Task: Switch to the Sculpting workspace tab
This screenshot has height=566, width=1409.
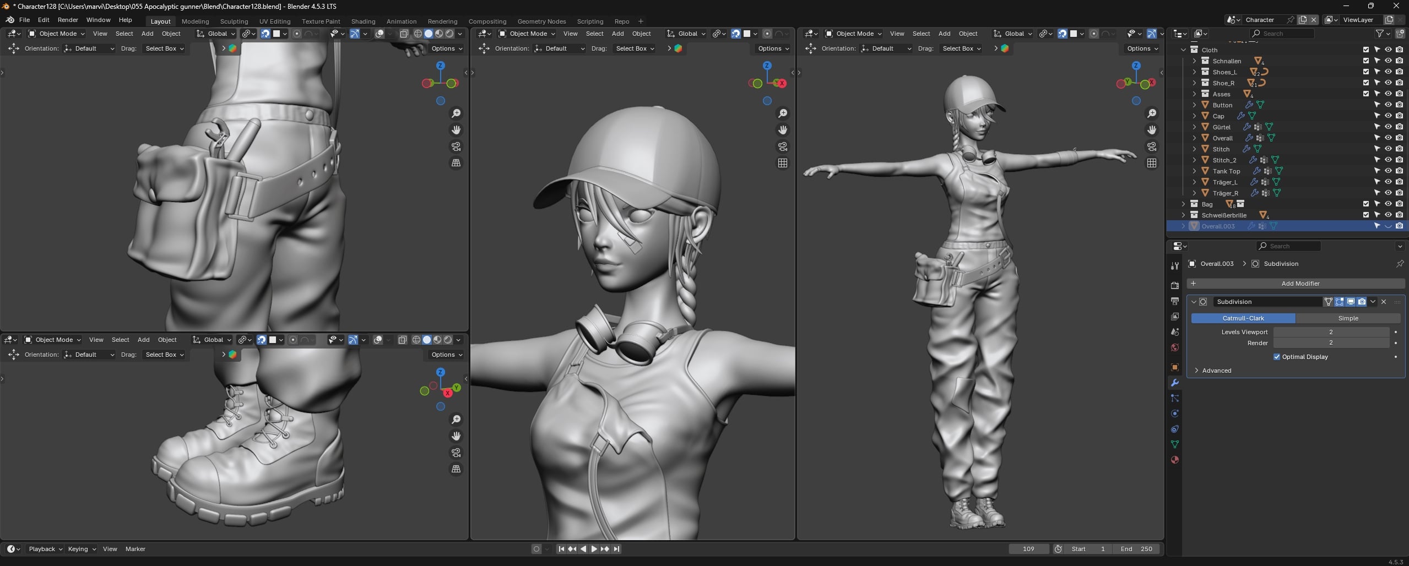Action: [234, 21]
